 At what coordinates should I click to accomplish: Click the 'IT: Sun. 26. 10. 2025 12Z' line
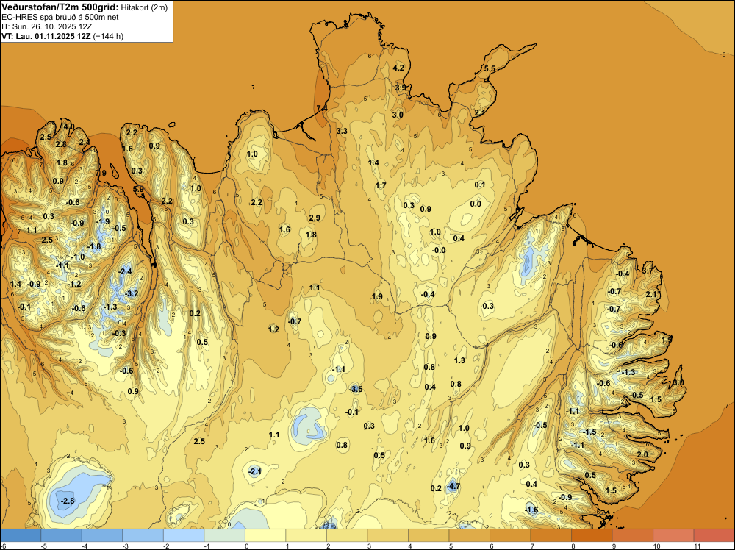point(47,26)
